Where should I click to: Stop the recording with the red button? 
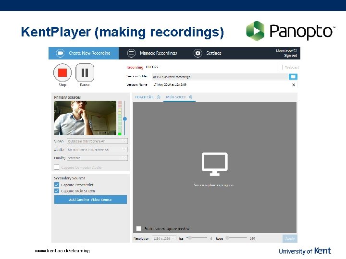coord(62,72)
